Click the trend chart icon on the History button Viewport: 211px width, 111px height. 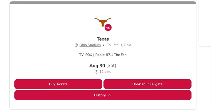click(x=110, y=95)
